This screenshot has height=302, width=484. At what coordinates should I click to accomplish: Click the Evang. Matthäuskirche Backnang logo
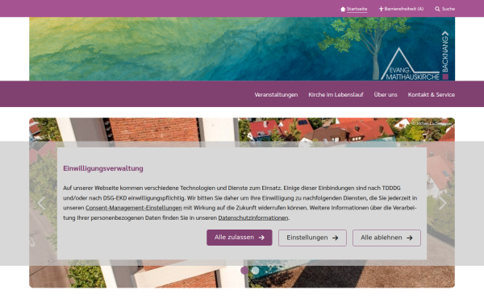click(415, 56)
